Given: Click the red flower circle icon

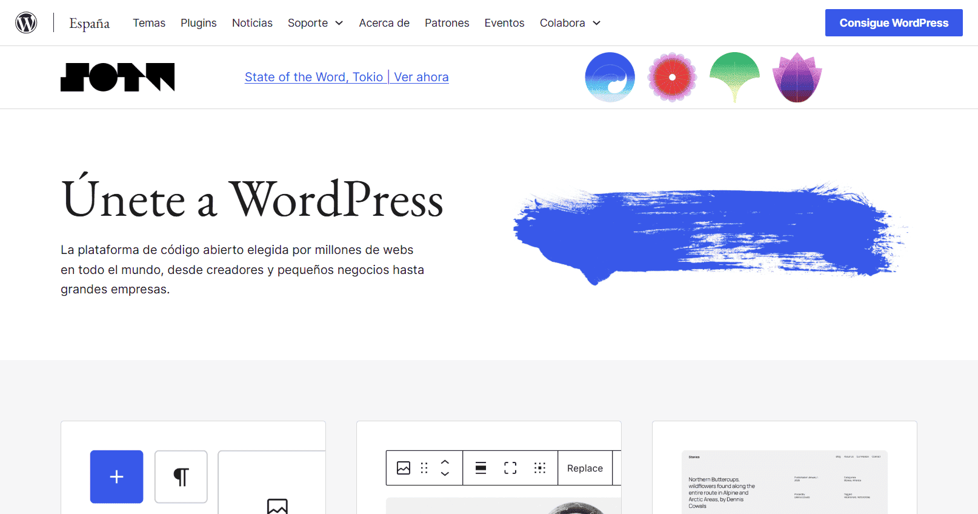Looking at the screenshot, I should pos(672,77).
